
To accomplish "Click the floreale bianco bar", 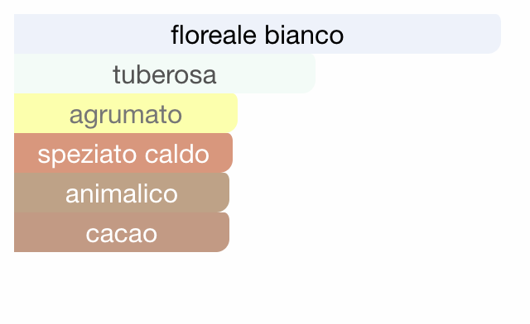I will coord(258,34).
